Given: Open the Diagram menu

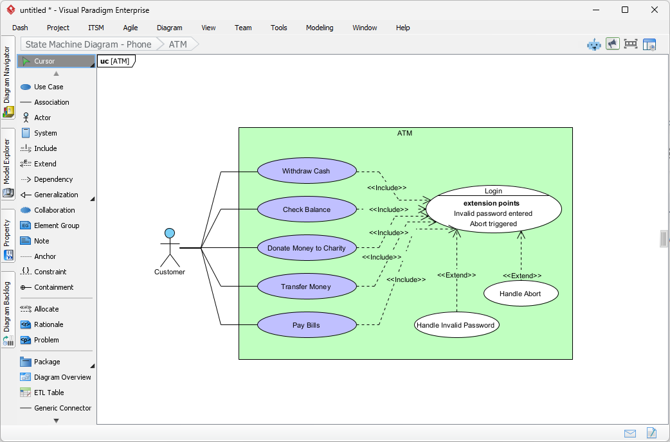Looking at the screenshot, I should pos(169,28).
